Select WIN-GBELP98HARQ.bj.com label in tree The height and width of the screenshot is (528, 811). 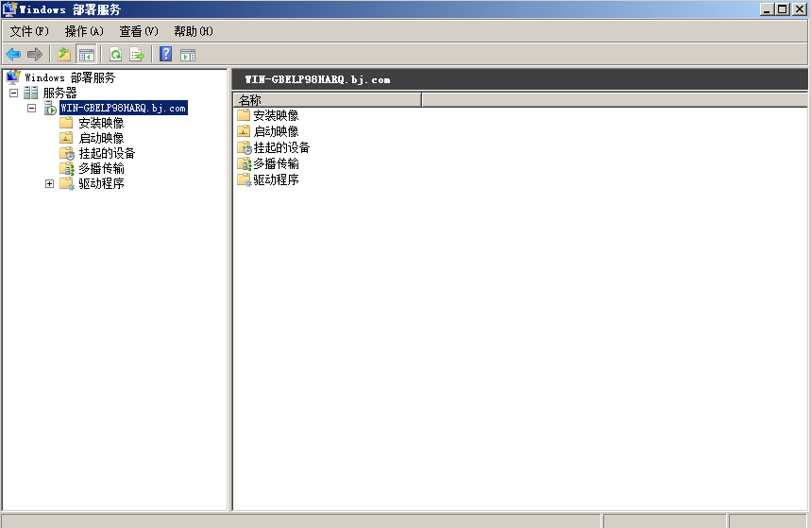click(123, 108)
